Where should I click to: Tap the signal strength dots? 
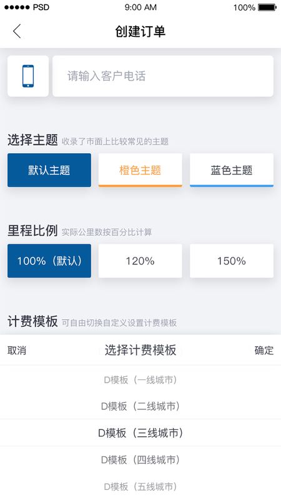[17, 7]
